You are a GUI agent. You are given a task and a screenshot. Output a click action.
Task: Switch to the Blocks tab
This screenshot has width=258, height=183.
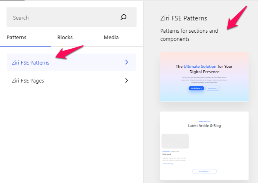[x=65, y=38]
